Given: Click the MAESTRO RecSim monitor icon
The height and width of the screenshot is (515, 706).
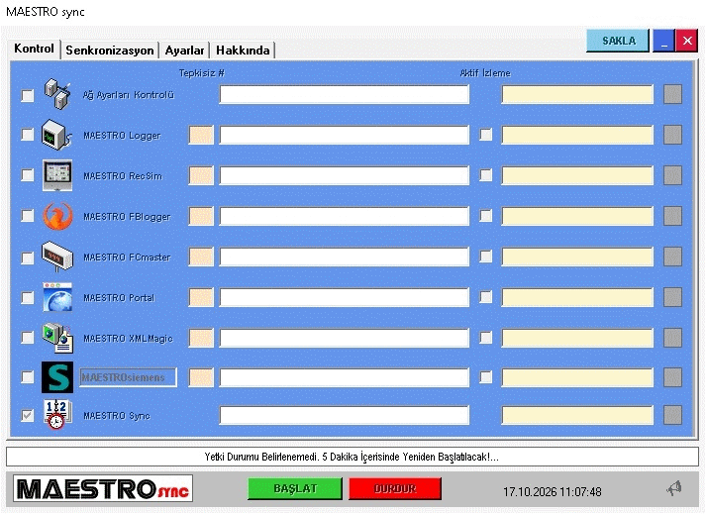Looking at the screenshot, I should click(57, 175).
